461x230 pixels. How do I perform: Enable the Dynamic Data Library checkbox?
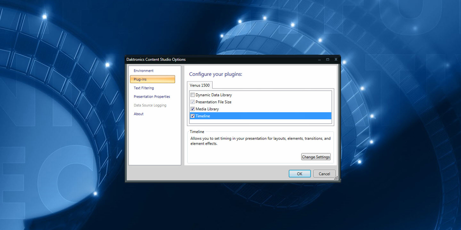(193, 95)
